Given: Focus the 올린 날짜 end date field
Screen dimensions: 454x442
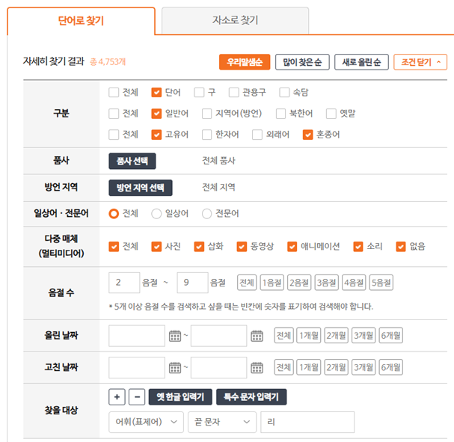Looking at the screenshot, I should point(219,336).
